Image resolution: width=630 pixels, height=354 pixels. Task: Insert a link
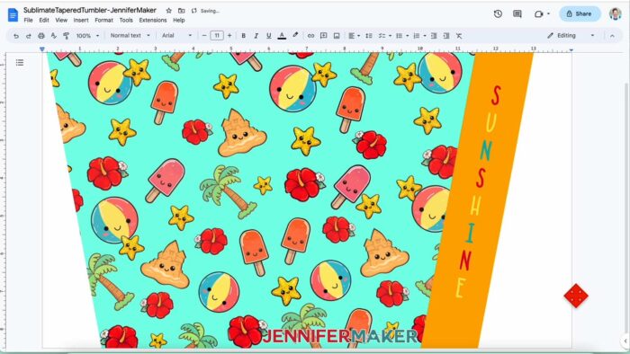coord(310,36)
